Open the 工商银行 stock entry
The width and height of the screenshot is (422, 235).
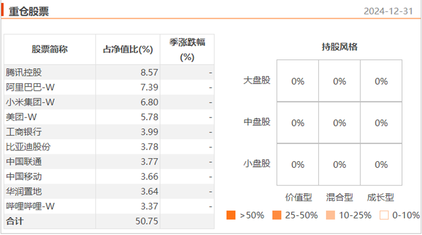point(24,132)
